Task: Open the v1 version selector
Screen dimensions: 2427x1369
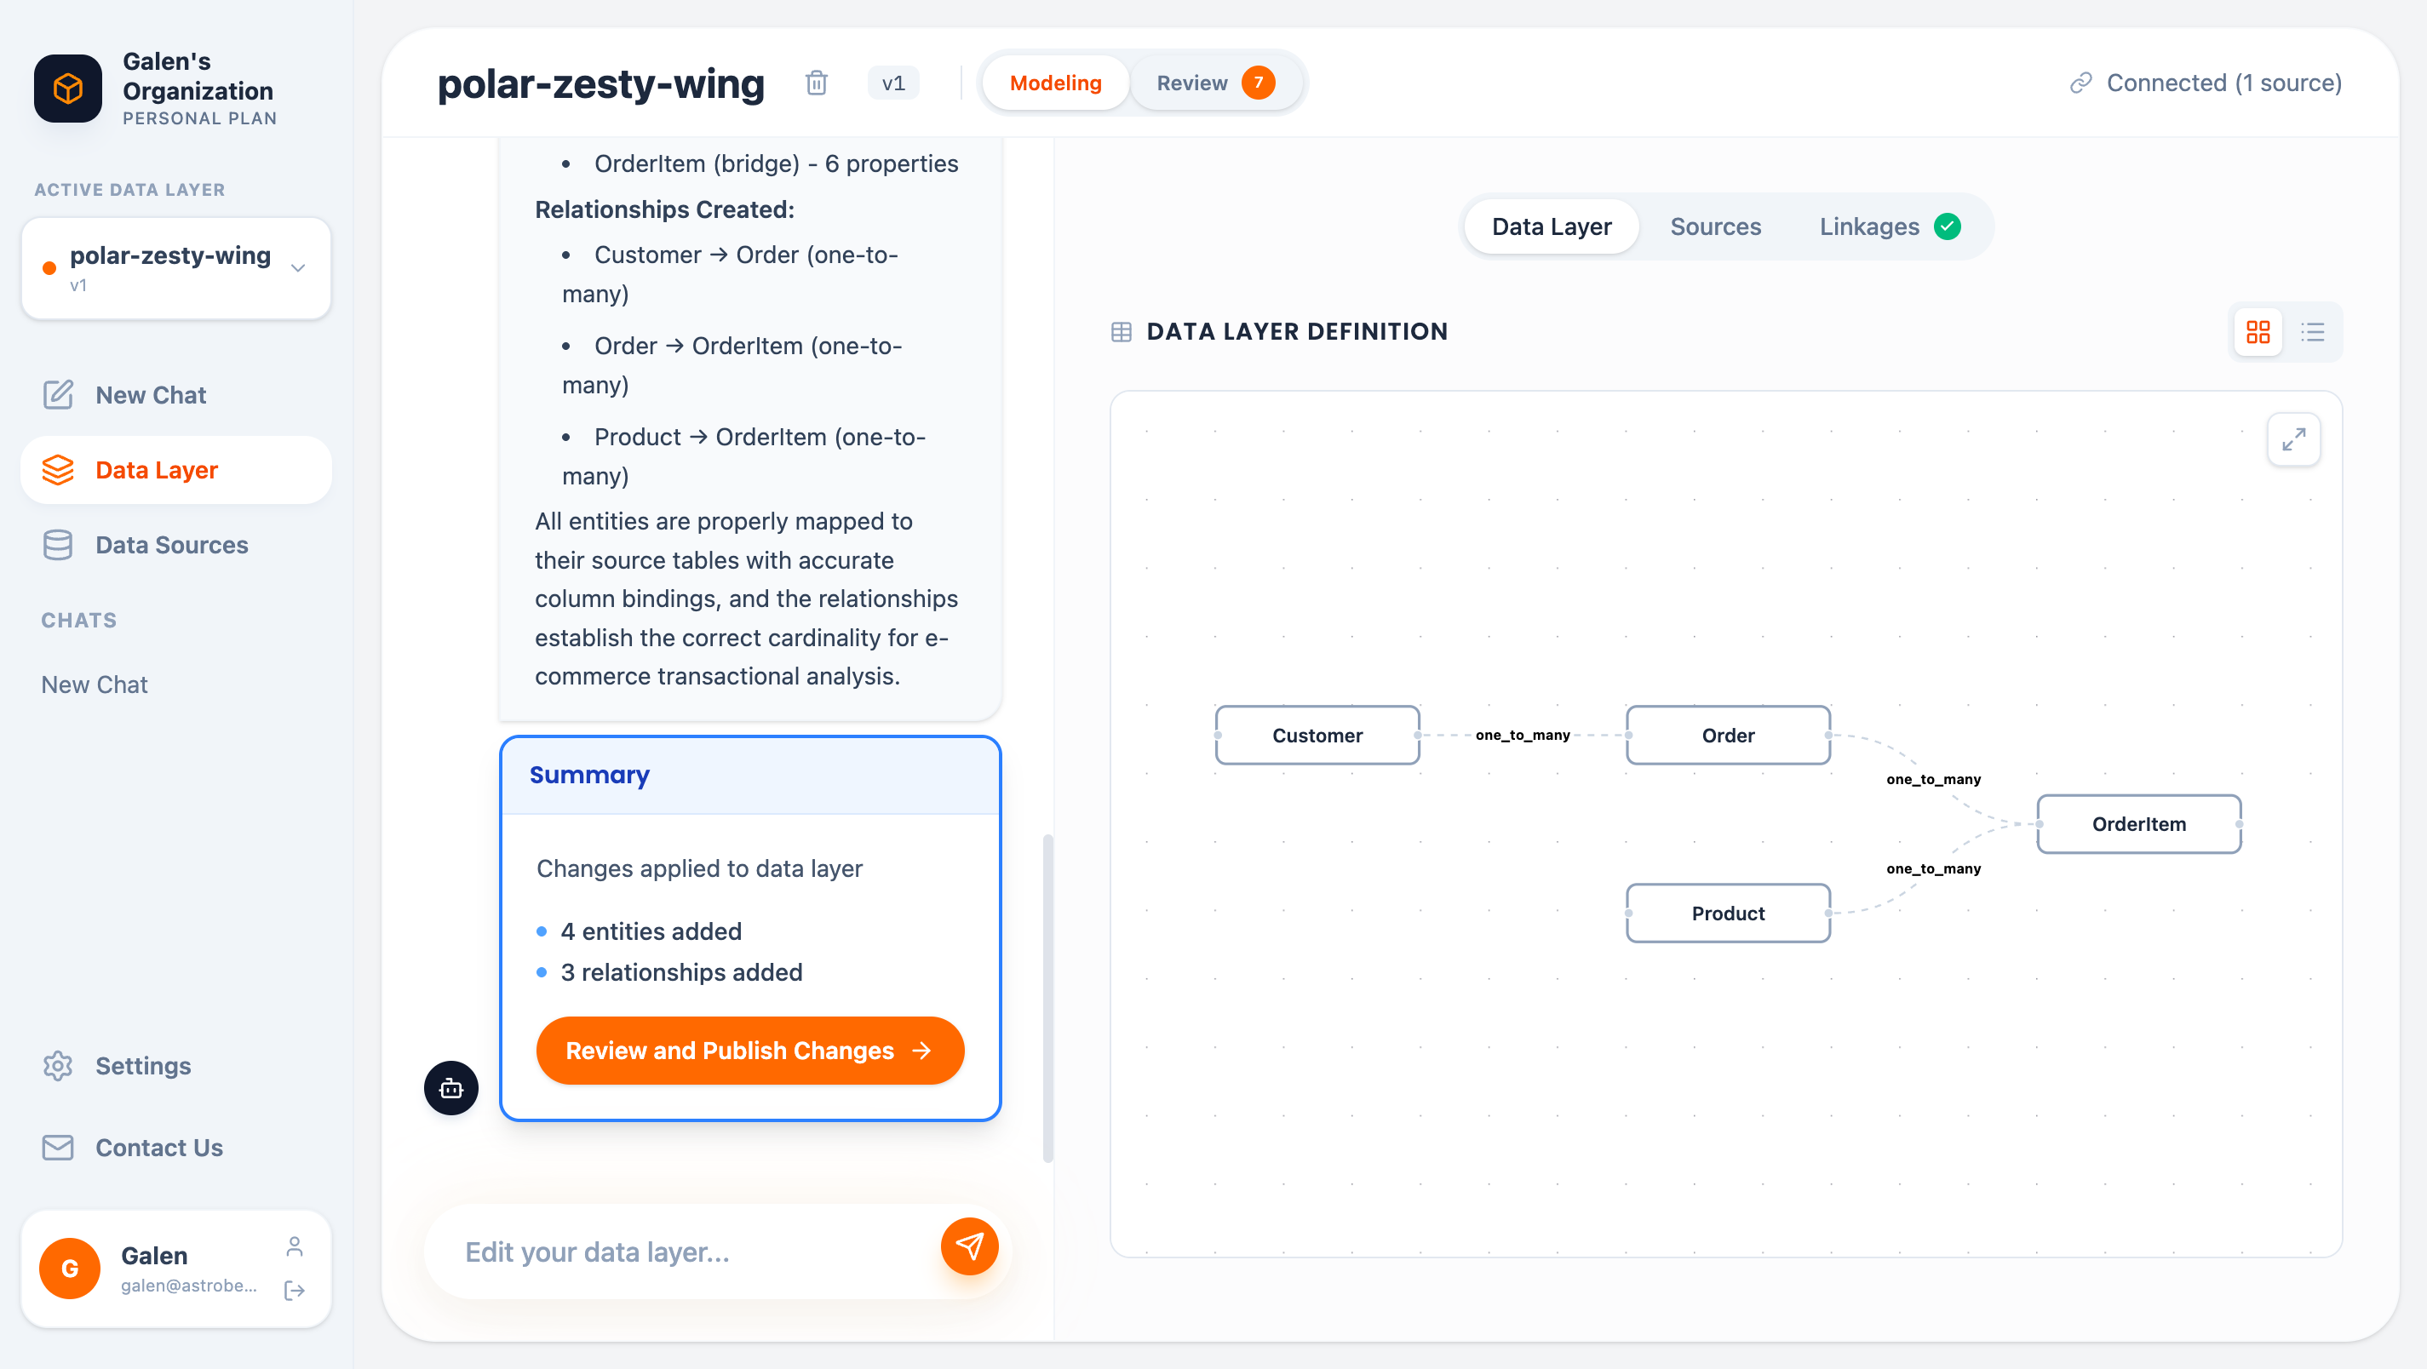Action: tap(892, 83)
